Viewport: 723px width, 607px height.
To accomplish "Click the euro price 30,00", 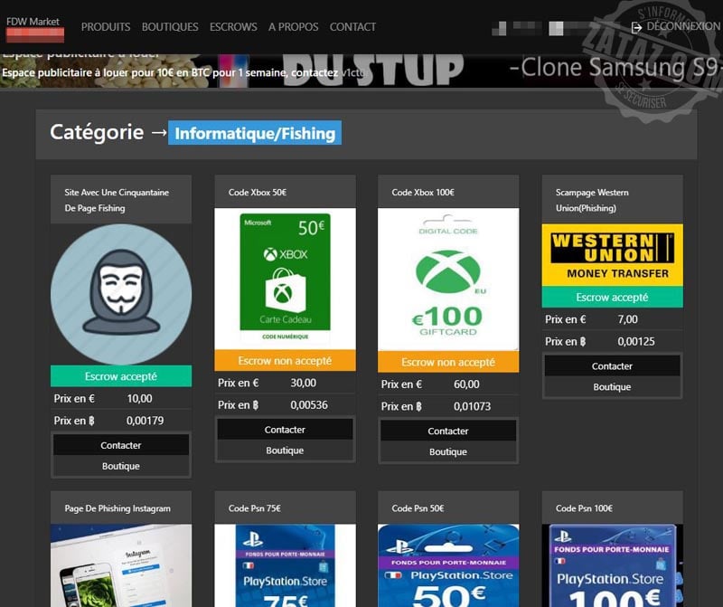I will tap(304, 383).
